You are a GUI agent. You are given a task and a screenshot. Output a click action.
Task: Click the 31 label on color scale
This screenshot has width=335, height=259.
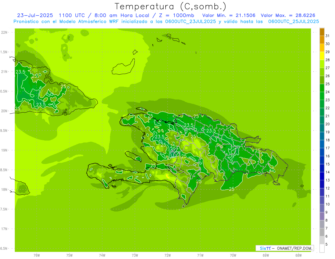point(327,36)
